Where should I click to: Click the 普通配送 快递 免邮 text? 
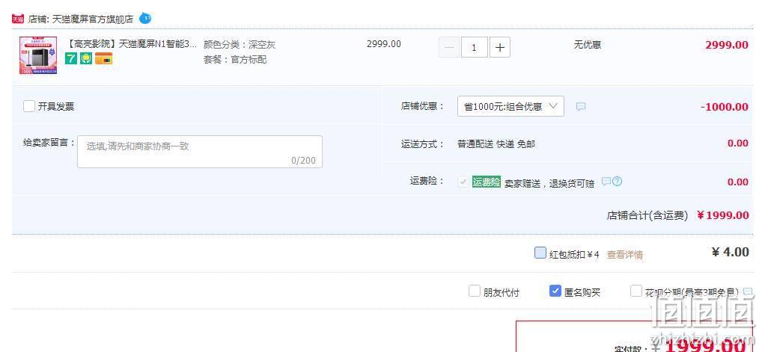(496, 144)
